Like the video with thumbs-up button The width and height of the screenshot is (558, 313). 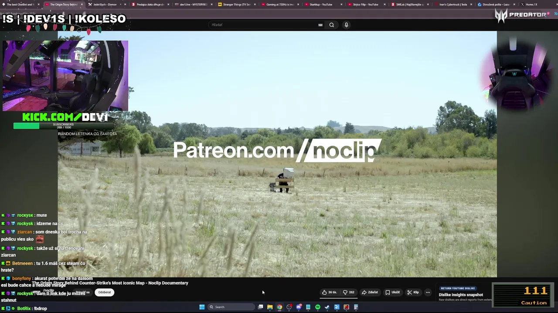click(x=330, y=292)
